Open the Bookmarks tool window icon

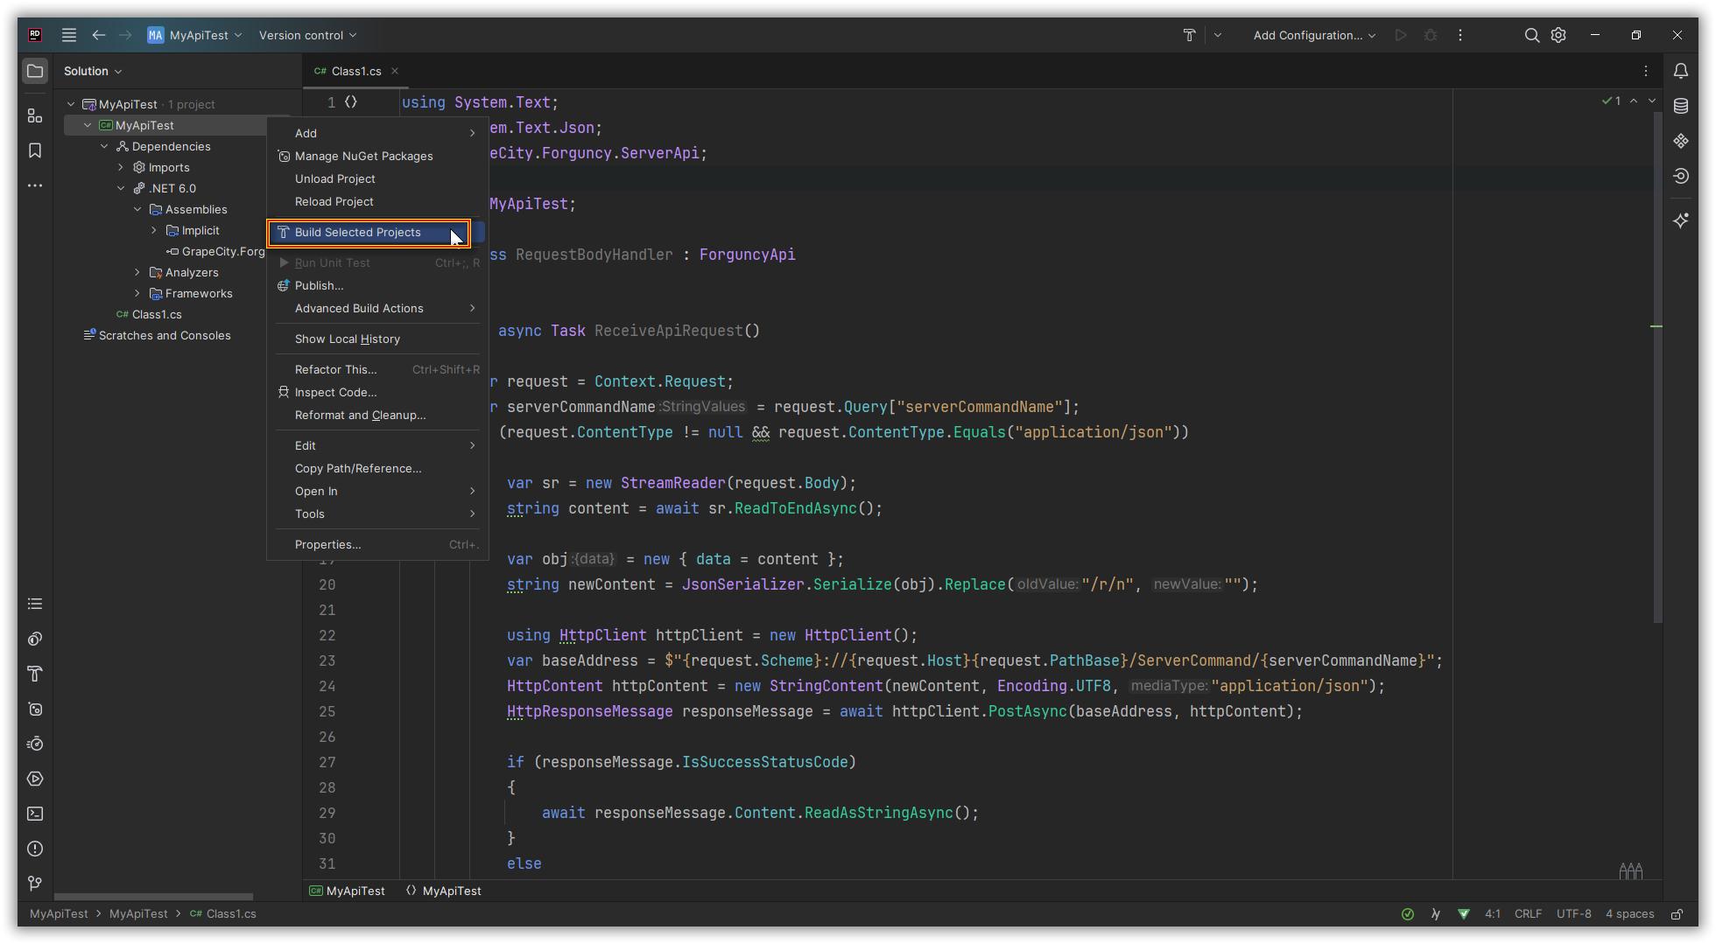point(35,150)
